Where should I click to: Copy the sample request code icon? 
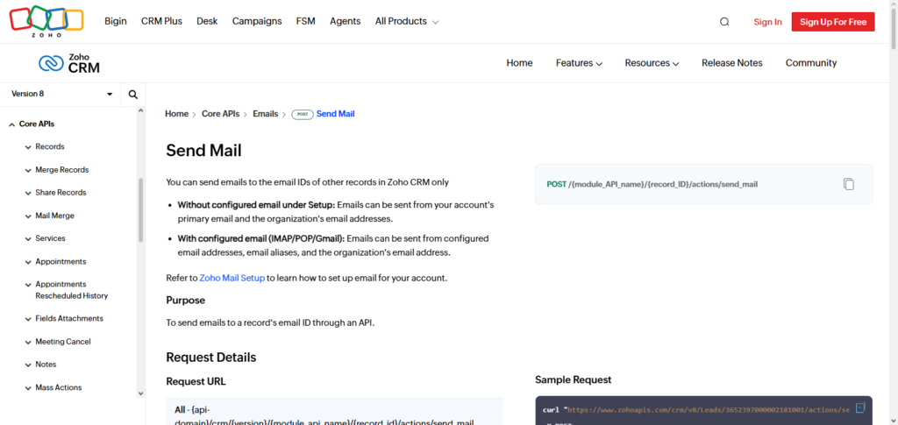(x=859, y=407)
